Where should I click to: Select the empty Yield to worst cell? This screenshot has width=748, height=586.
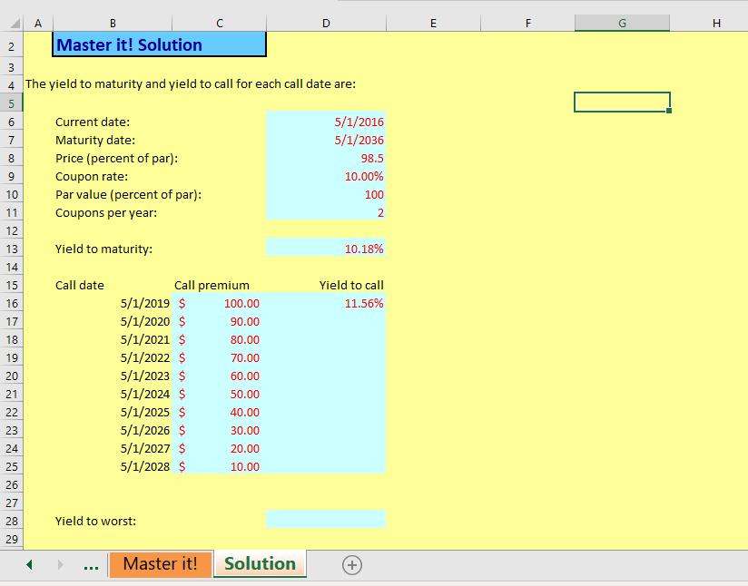326,520
